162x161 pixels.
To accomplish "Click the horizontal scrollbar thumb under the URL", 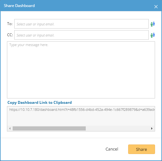I will 49,128.
